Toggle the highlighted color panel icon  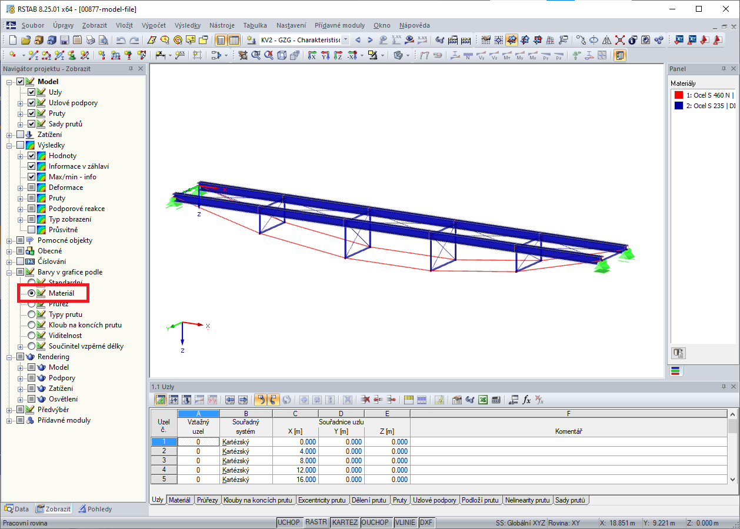pos(620,55)
